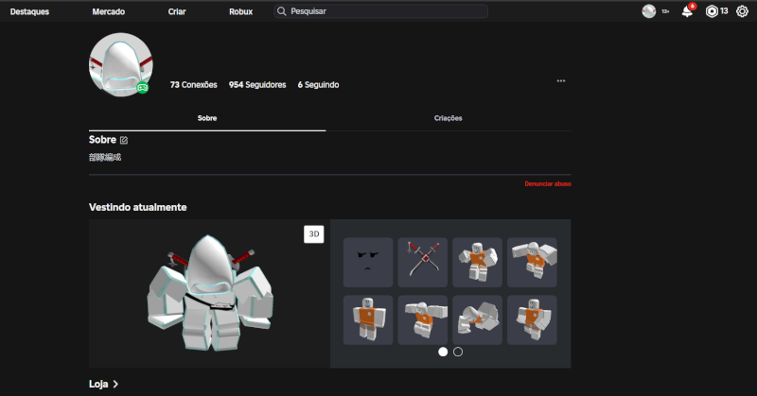Open the three-dot profile options menu
This screenshot has height=396, width=757.
click(x=561, y=81)
